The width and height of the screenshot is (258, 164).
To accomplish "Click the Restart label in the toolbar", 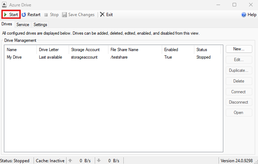I will [34, 15].
